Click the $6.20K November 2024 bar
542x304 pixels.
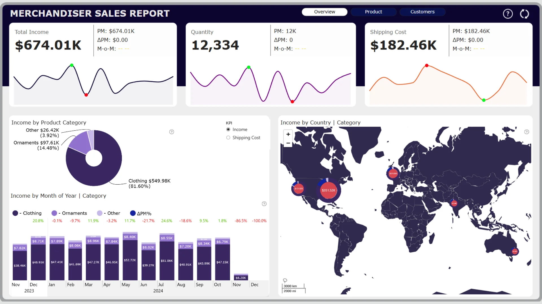coord(241,278)
